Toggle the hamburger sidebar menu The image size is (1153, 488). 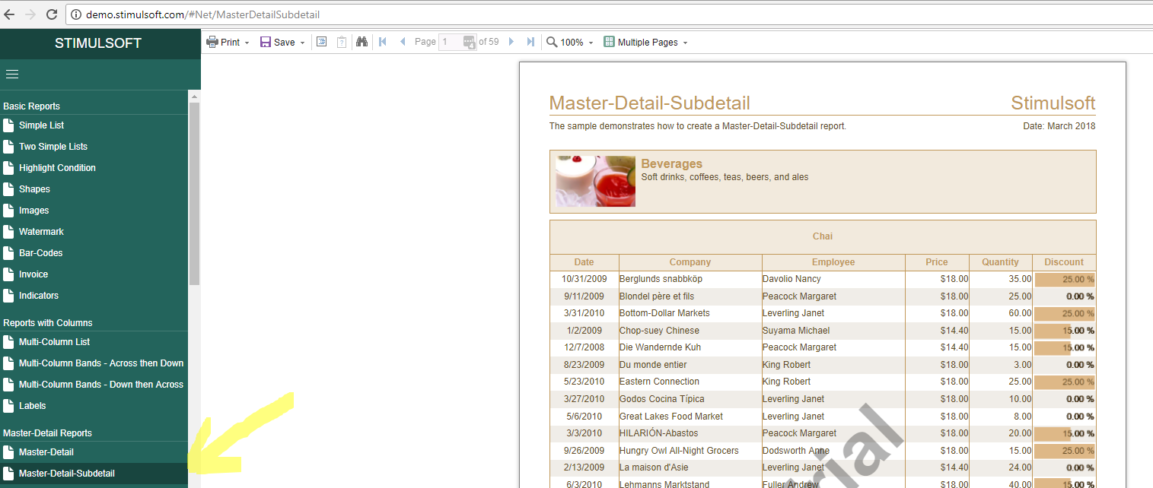click(x=12, y=74)
